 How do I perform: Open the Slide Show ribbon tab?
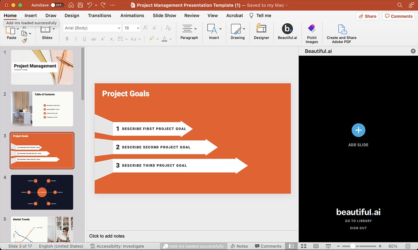tap(164, 15)
